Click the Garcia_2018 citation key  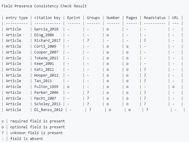pyautogui.click(x=46, y=29)
